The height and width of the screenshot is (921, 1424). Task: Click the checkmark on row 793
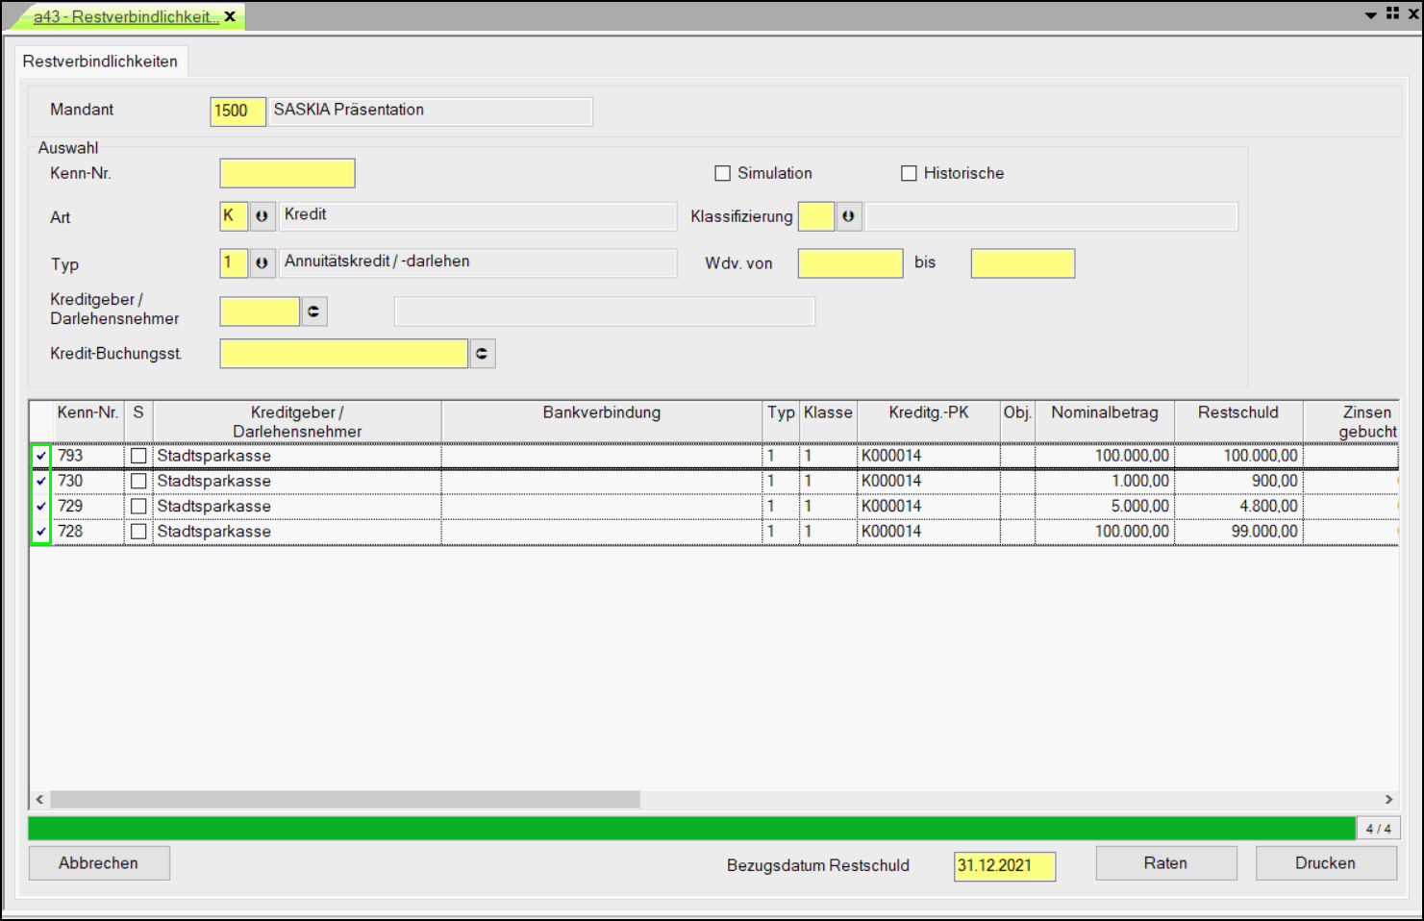tap(41, 456)
